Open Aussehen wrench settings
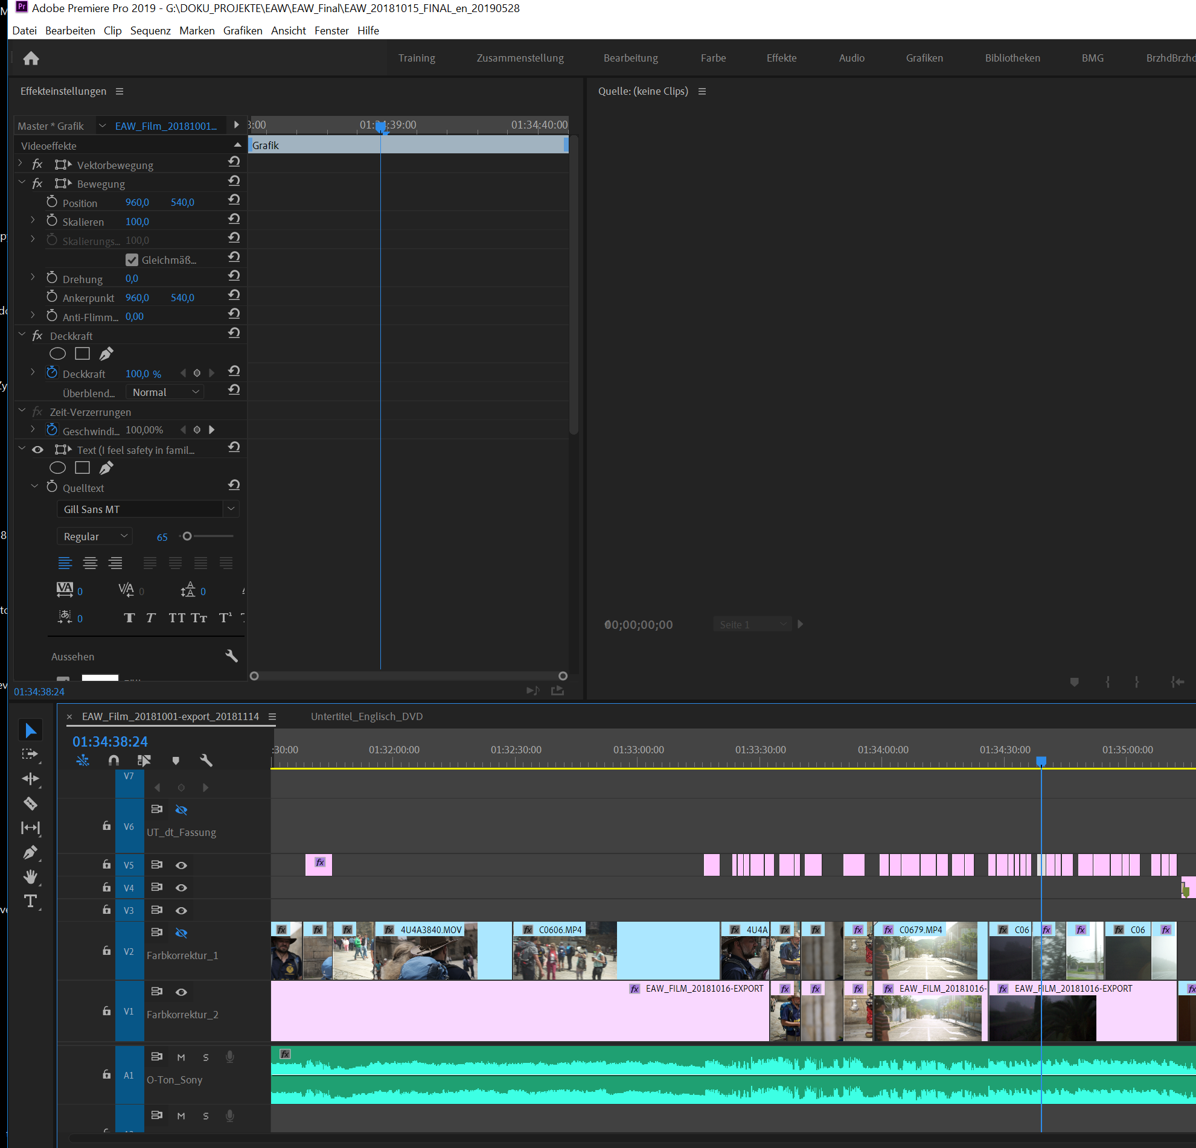The width and height of the screenshot is (1196, 1148). 231,655
